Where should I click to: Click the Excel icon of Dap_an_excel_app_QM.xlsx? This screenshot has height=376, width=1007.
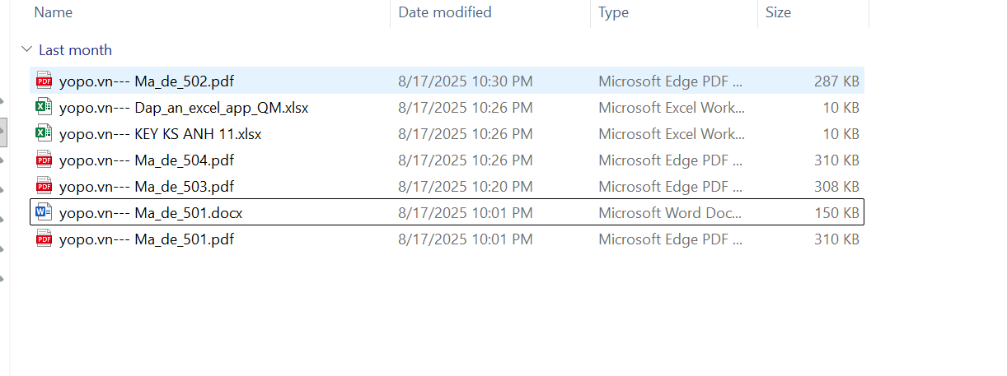tap(44, 107)
